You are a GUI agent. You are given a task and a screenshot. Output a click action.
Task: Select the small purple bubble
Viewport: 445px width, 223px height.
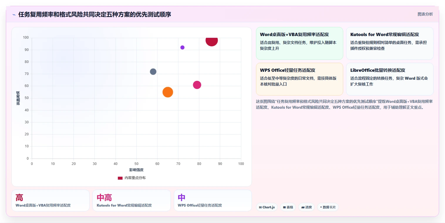[x=182, y=47]
